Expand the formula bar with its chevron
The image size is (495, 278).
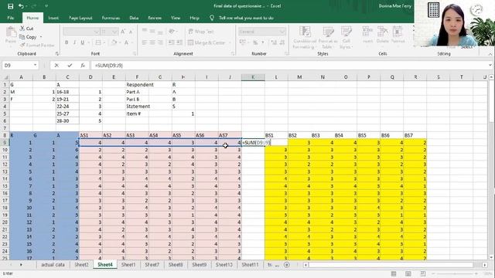pos(490,65)
